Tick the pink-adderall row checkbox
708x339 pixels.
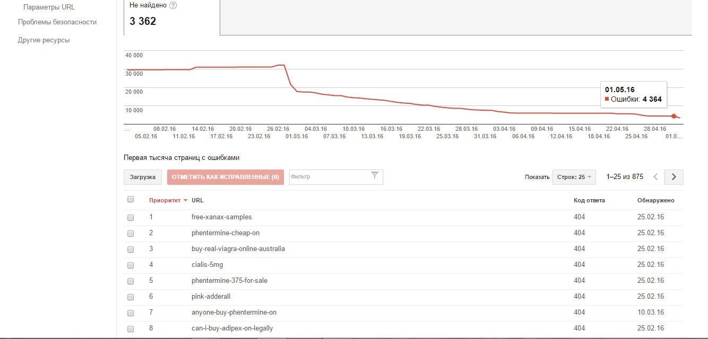[131, 297]
